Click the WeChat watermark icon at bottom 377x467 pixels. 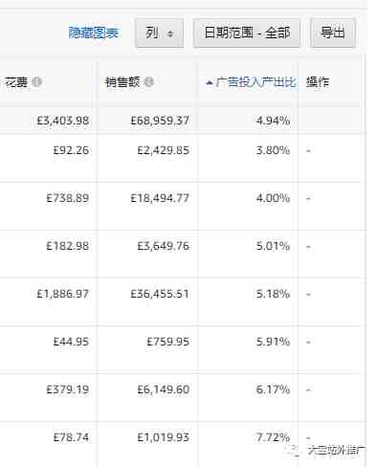pyautogui.click(x=293, y=451)
